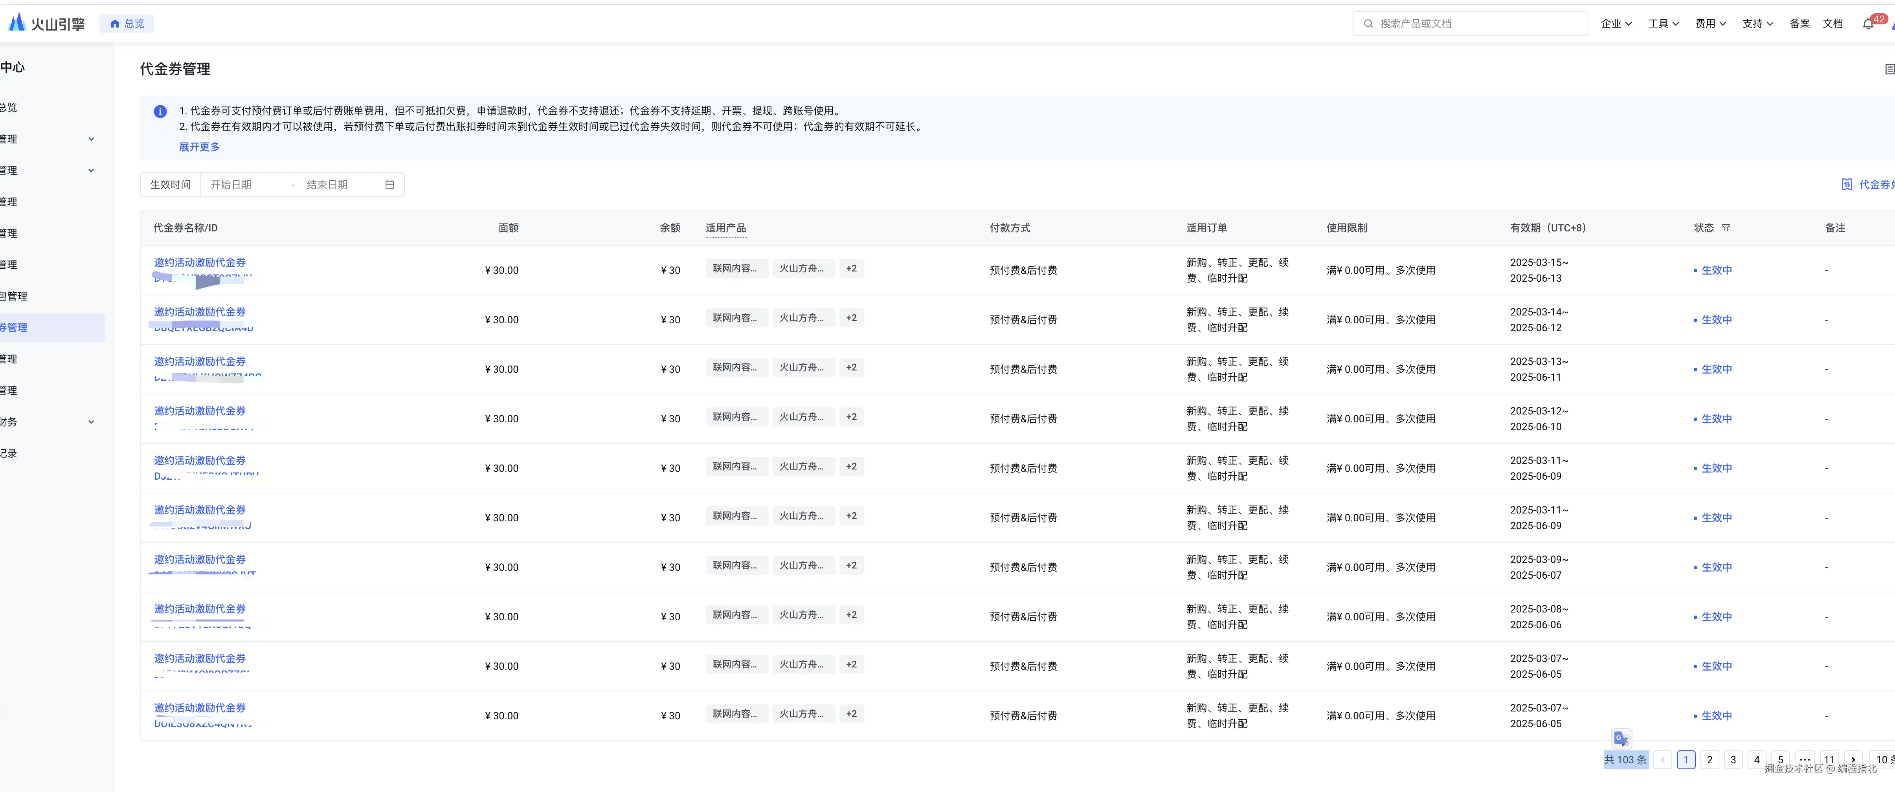Click the search magnifier icon
The width and height of the screenshot is (1895, 792).
click(1368, 24)
